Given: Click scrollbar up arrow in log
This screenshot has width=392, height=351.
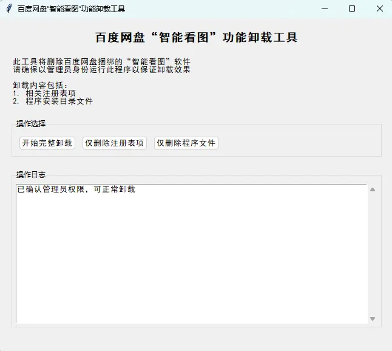Looking at the screenshot, I should click(373, 189).
